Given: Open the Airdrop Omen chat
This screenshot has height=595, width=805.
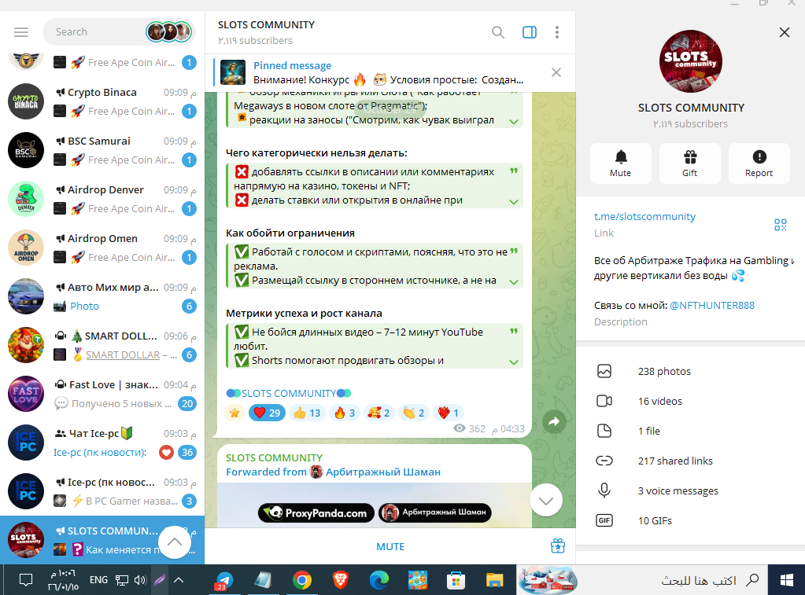Looking at the screenshot, I should tap(102, 248).
